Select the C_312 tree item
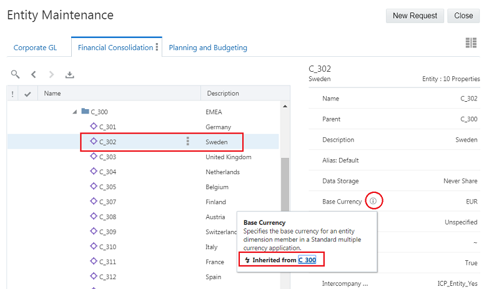 coord(107,277)
